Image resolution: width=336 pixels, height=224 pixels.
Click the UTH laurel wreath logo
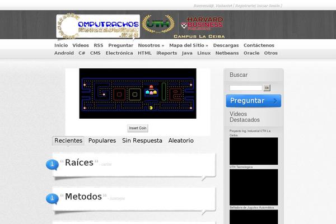[x=158, y=24]
